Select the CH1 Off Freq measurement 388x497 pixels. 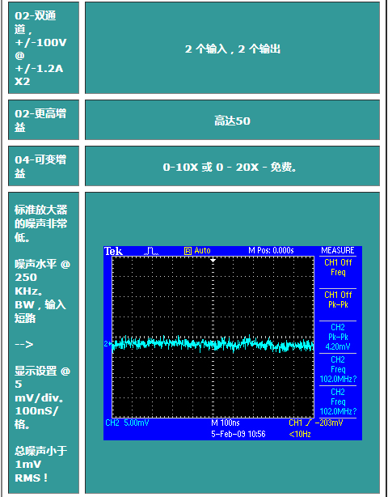[x=338, y=267]
